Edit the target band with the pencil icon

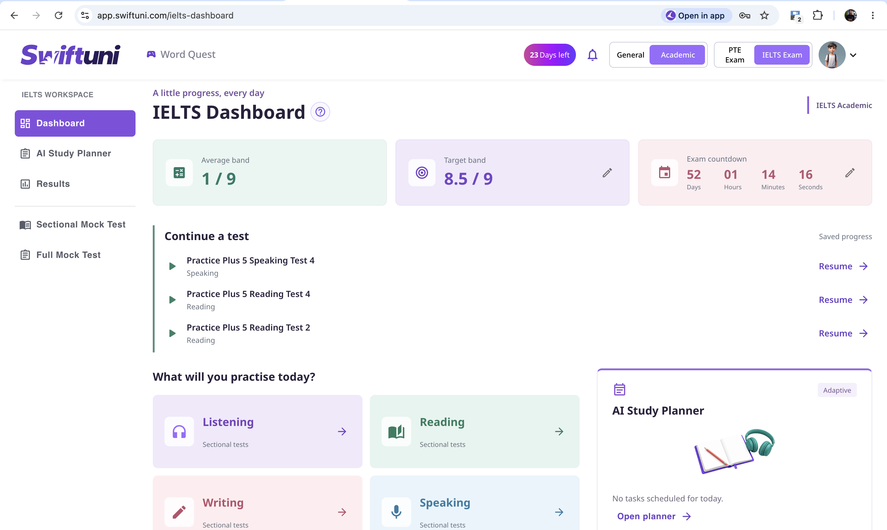point(607,173)
